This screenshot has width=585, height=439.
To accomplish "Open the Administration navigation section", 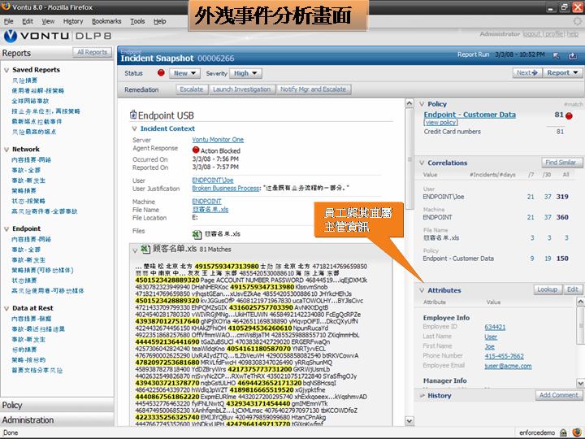I will (57, 420).
